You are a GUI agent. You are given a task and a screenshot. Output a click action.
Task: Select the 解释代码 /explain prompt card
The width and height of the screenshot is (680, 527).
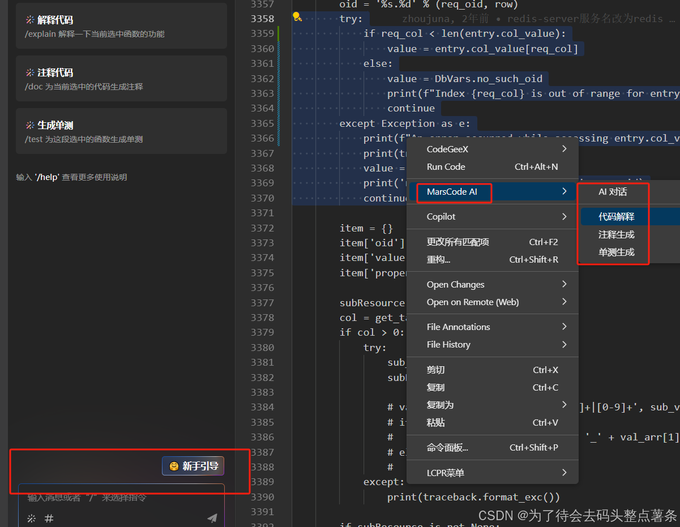[x=121, y=25]
